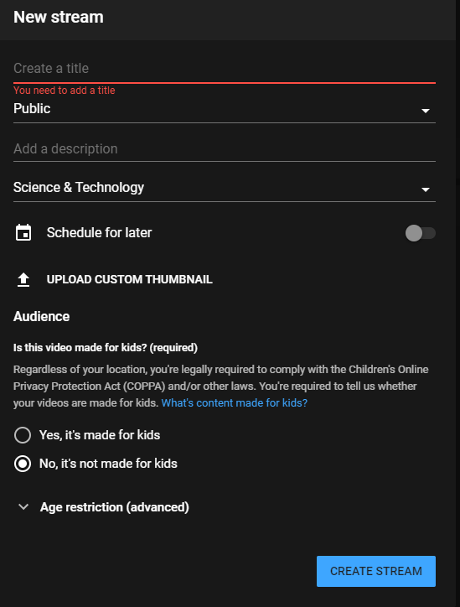Select "Yes, it's made for kids" radio

23,435
